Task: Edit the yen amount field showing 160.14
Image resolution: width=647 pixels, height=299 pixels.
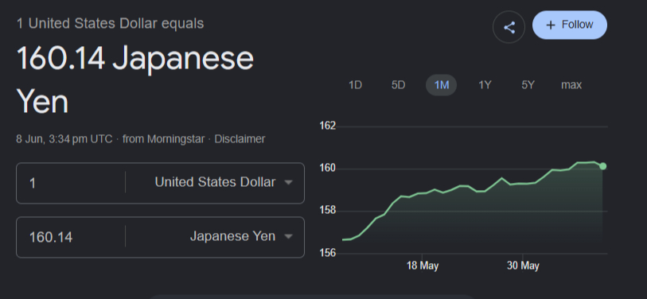Action: coord(70,237)
